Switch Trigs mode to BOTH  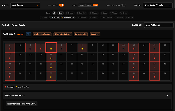89,5
